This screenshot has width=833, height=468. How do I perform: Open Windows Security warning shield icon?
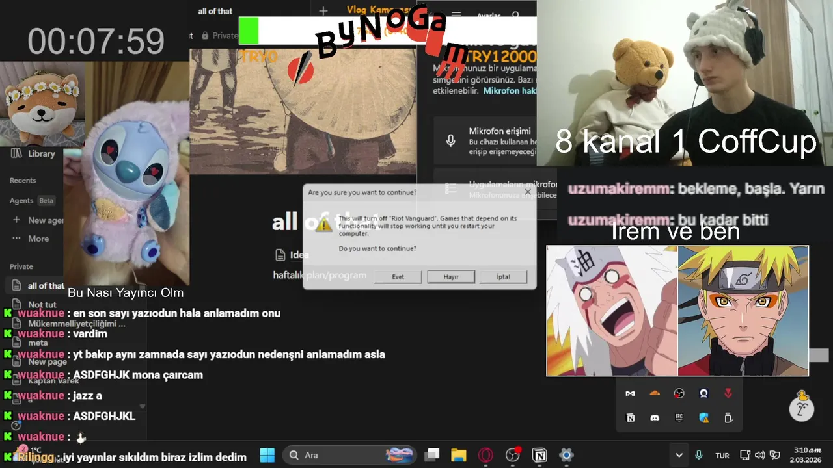pos(703,418)
